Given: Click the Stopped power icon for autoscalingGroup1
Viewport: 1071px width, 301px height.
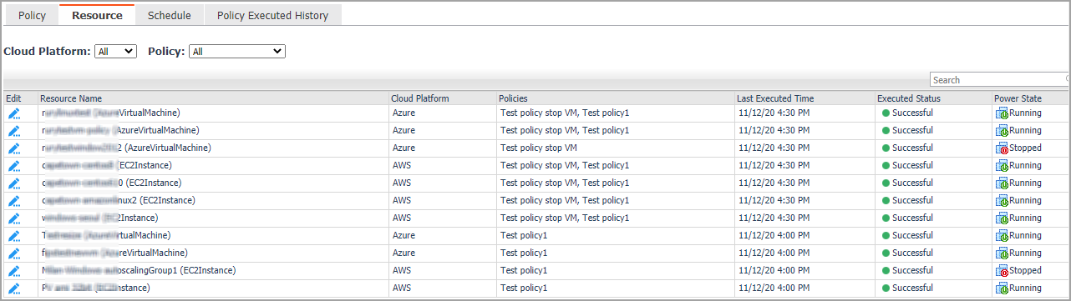Looking at the screenshot, I should 1002,271.
